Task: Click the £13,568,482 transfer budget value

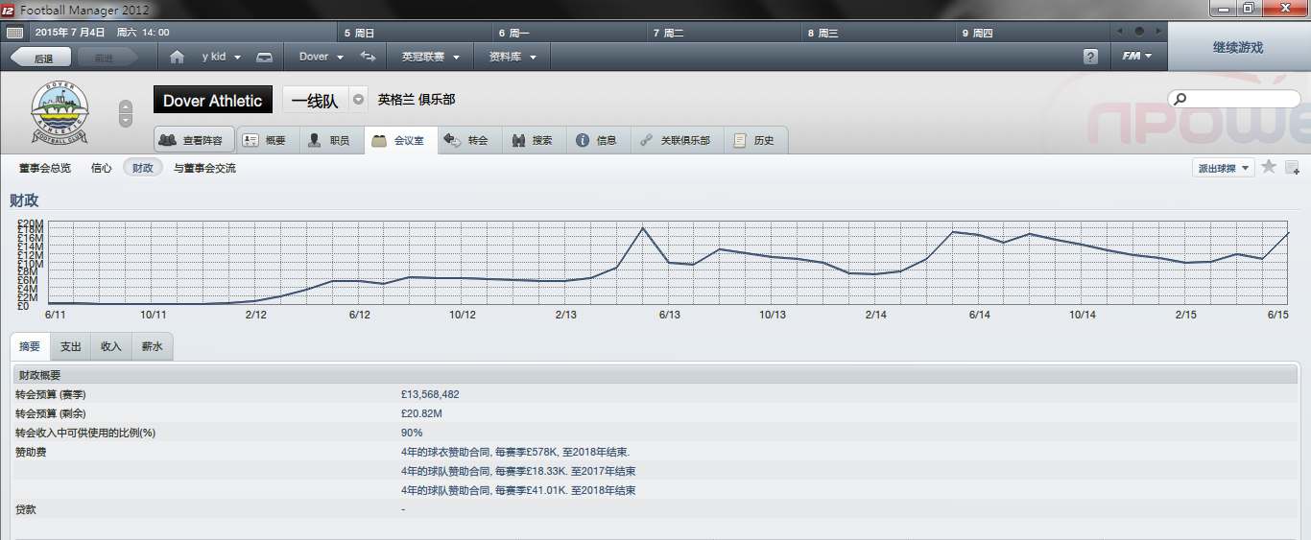Action: pyautogui.click(x=430, y=394)
